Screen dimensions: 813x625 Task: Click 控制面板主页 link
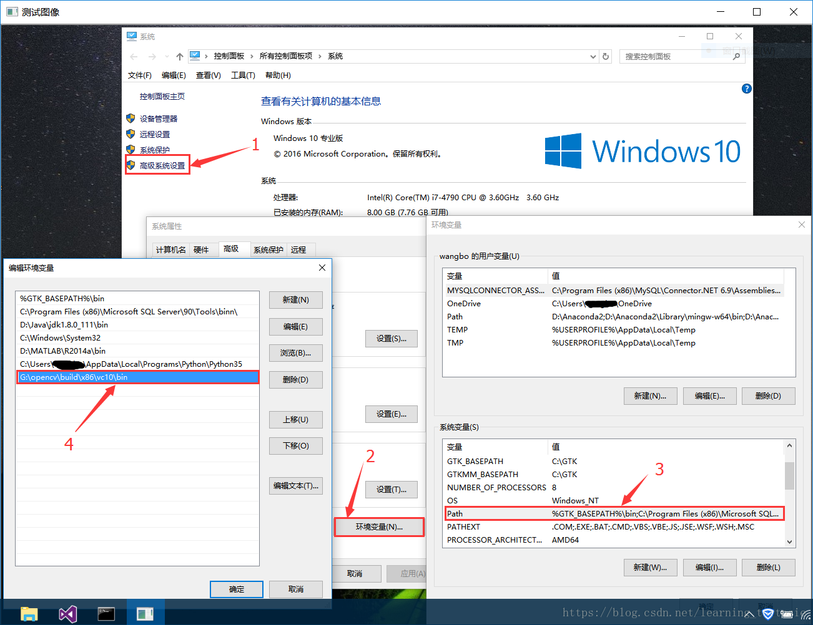coord(162,96)
